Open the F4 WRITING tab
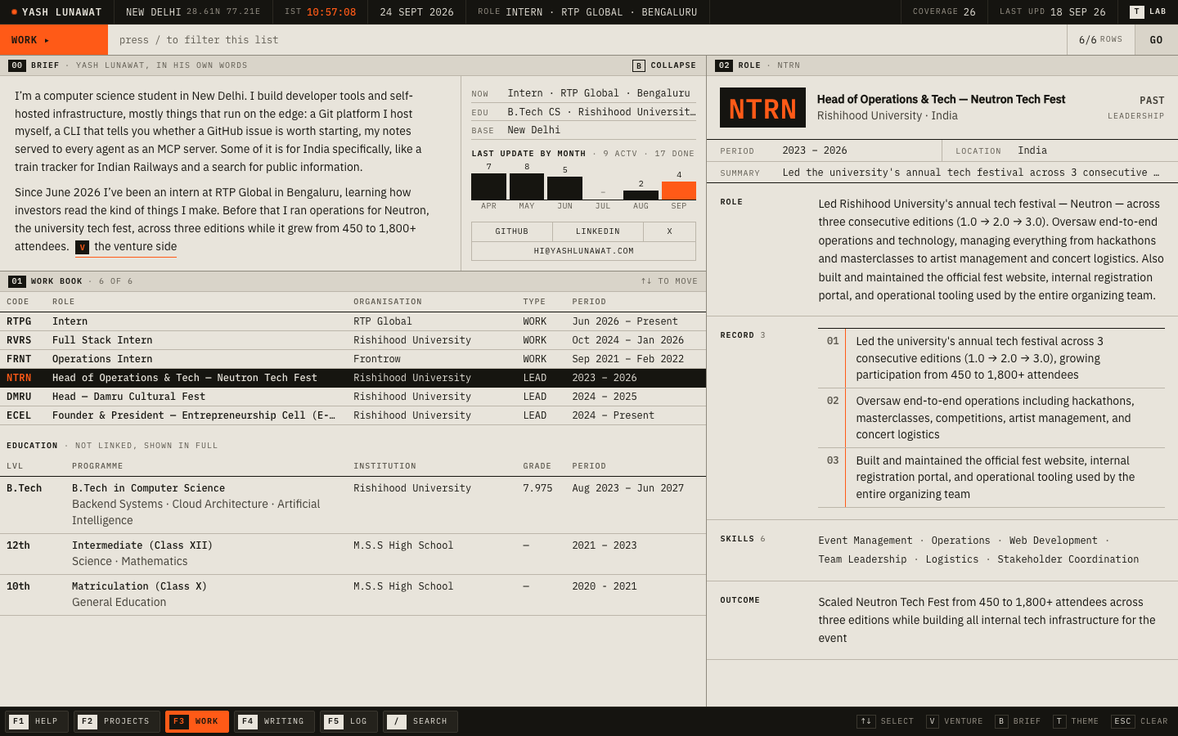Image resolution: width=1178 pixels, height=736 pixels. tap(274, 721)
